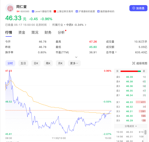Click the Level1基础行情 tag icon
The width and height of the screenshot is (149, 142).
click(x=33, y=11)
